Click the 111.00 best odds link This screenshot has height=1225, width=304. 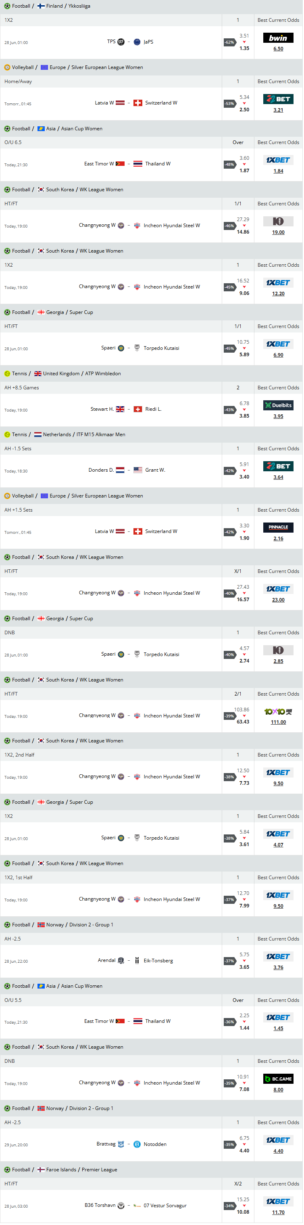pos(278,722)
